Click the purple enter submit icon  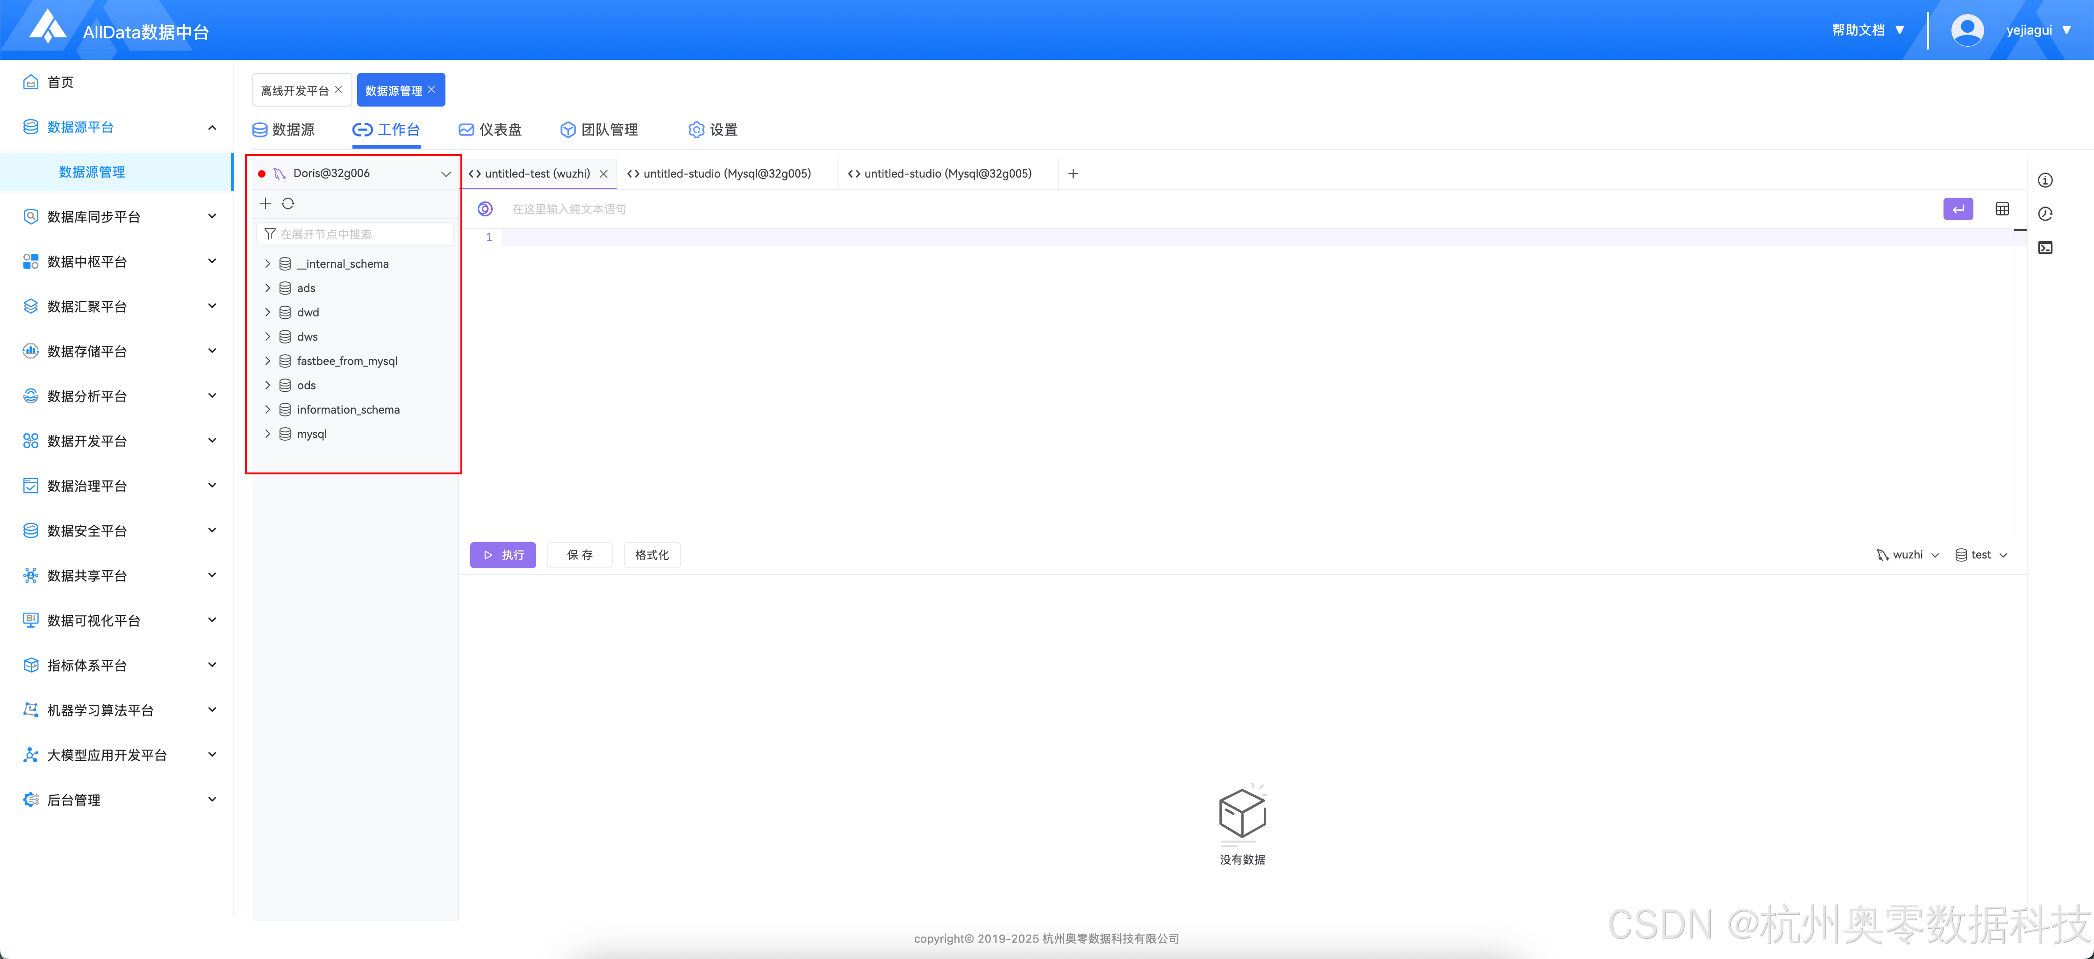[x=1958, y=209]
